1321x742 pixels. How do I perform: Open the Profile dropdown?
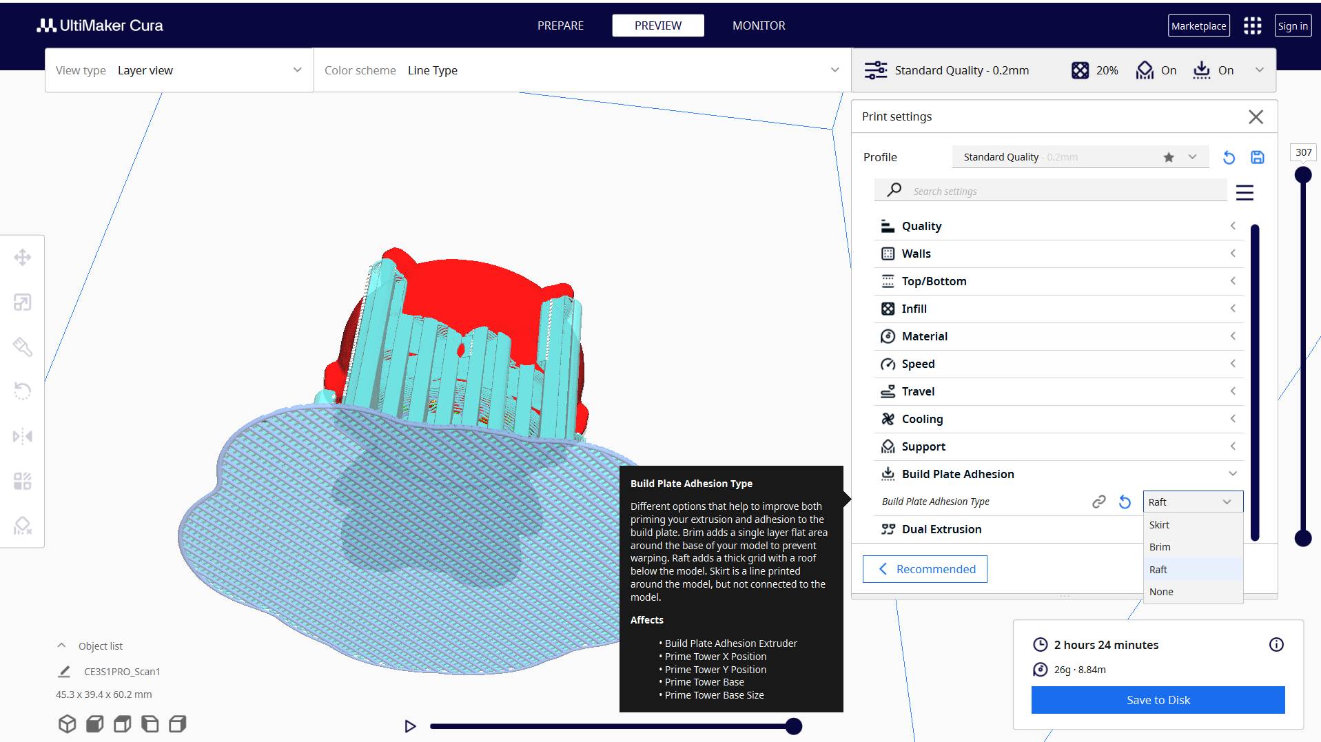point(1081,157)
